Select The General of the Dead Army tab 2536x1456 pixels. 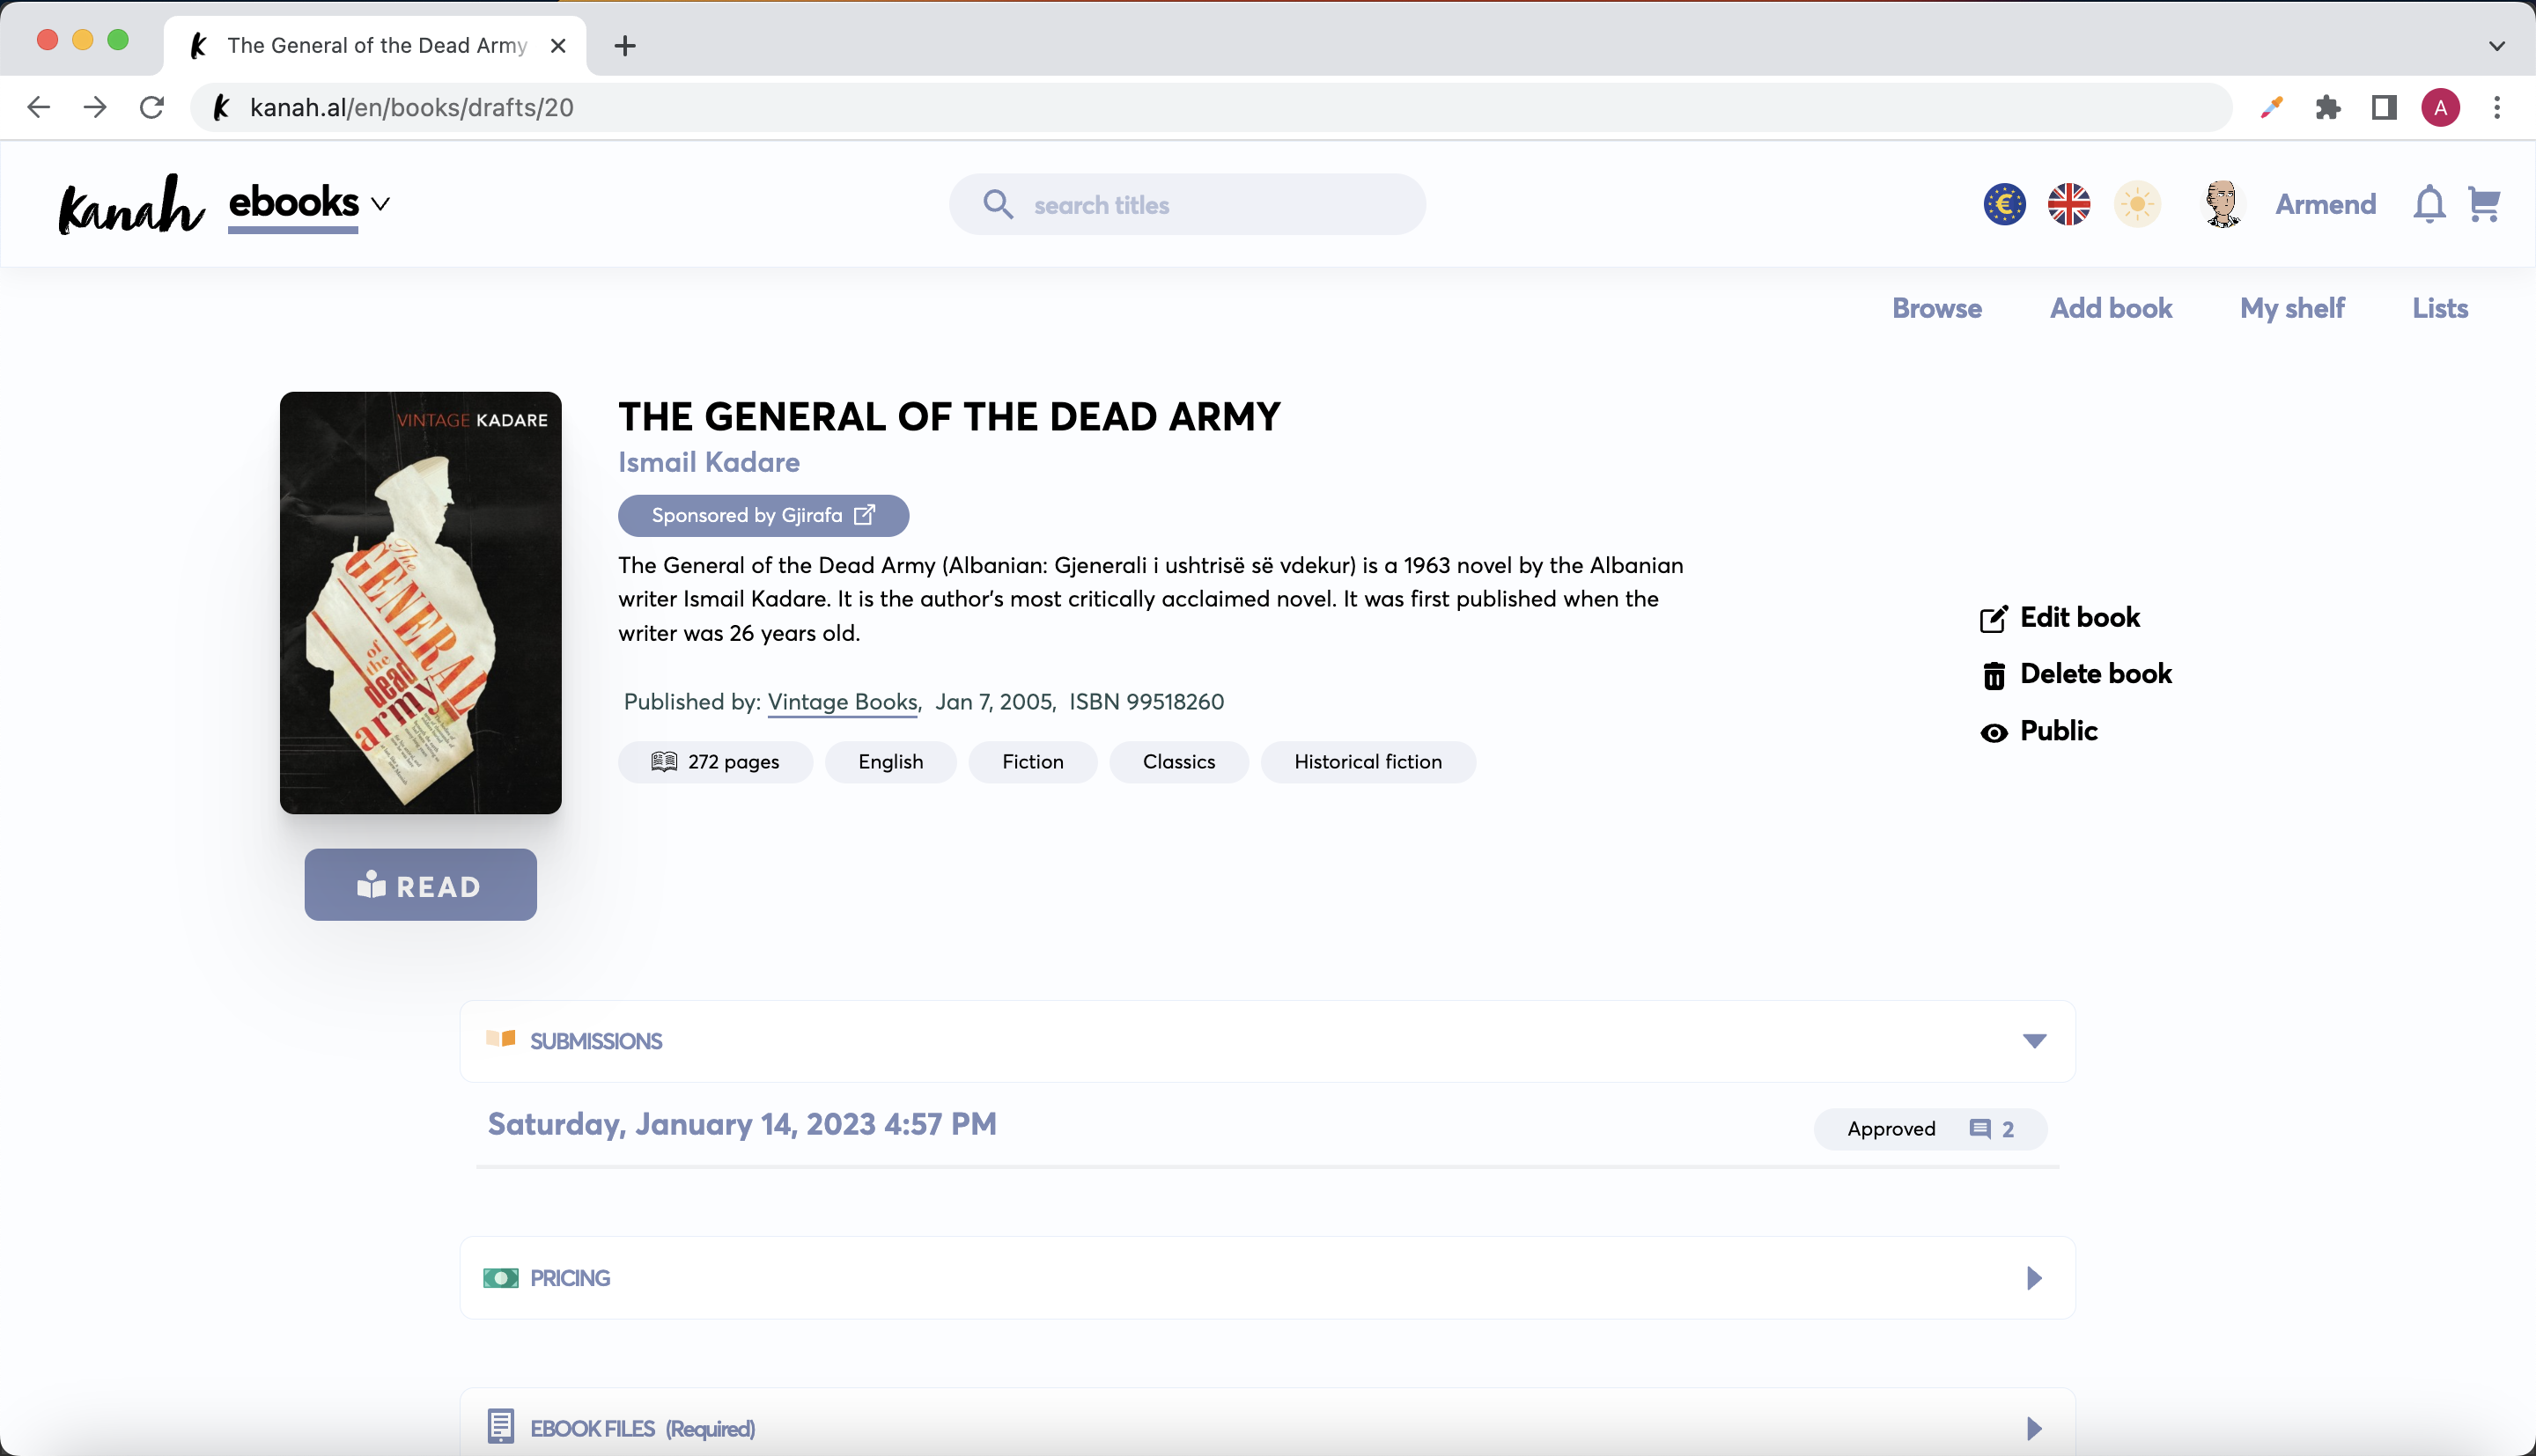(375, 45)
